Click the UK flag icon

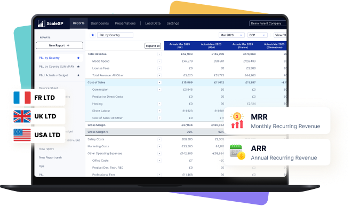(22, 116)
